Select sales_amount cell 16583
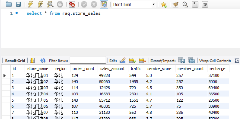 (113, 94)
